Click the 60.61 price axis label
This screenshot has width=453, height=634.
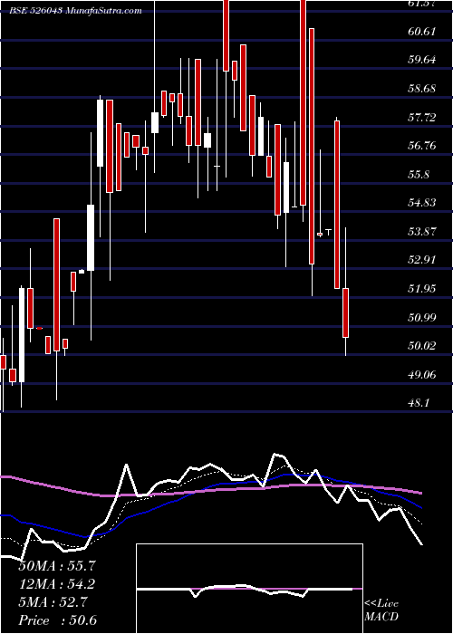(422, 32)
